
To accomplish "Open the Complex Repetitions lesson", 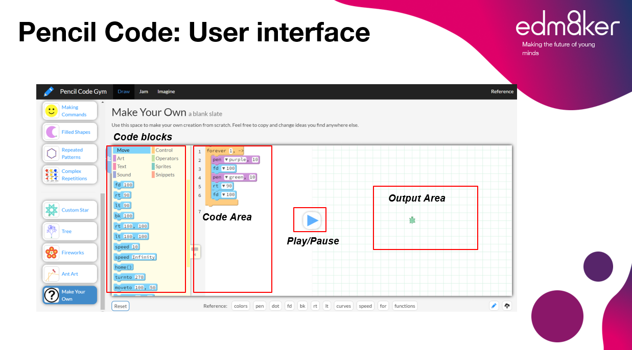I will pyautogui.click(x=69, y=175).
